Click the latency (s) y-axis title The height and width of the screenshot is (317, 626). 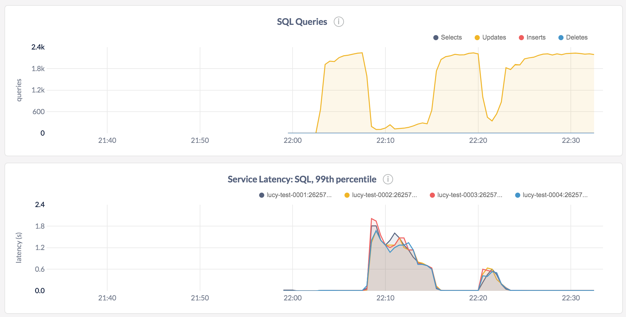pos(19,247)
